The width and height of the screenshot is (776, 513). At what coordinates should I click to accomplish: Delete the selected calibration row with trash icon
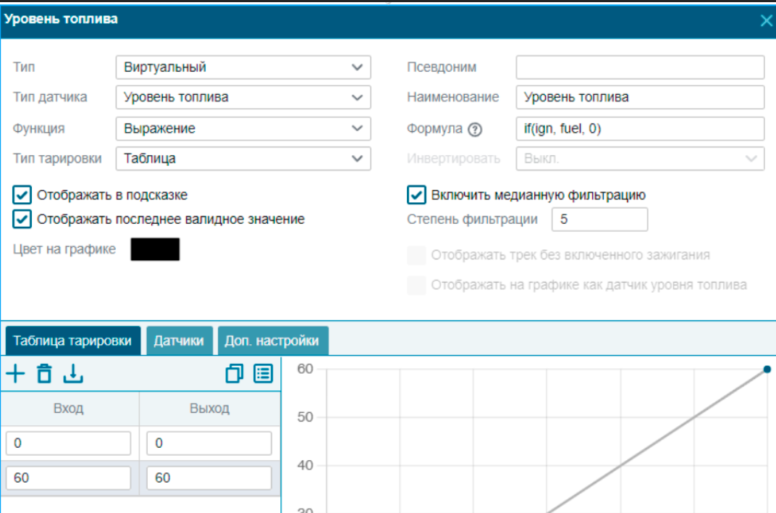pyautogui.click(x=45, y=373)
